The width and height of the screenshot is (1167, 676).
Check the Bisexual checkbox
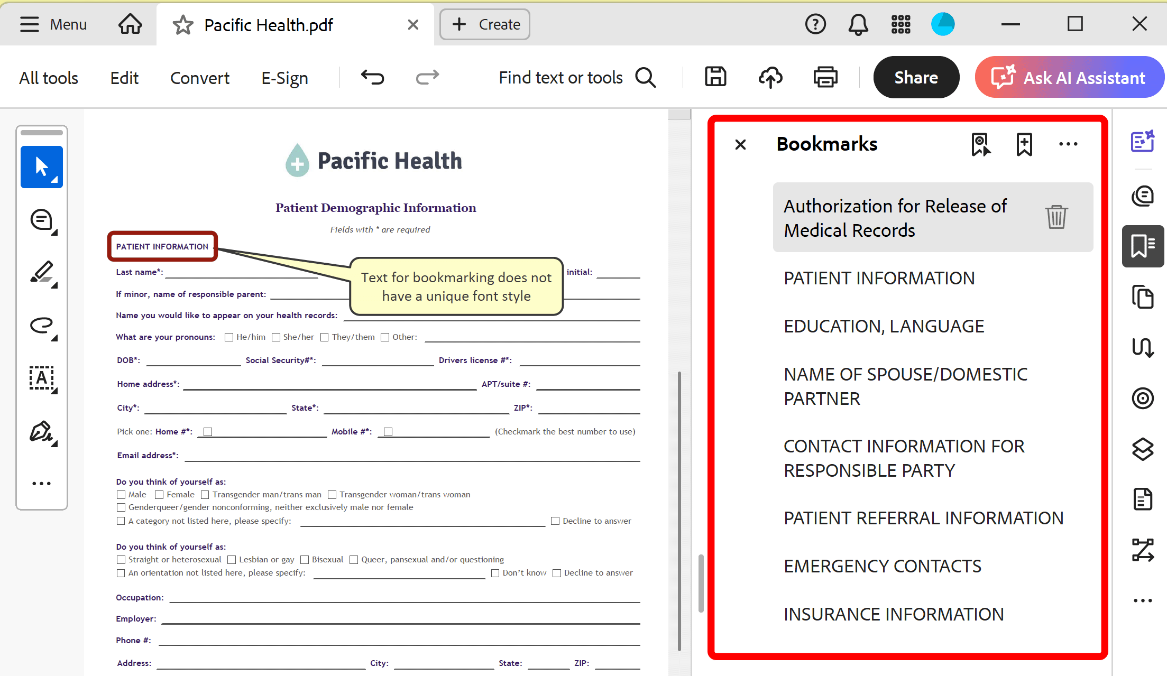tap(305, 560)
